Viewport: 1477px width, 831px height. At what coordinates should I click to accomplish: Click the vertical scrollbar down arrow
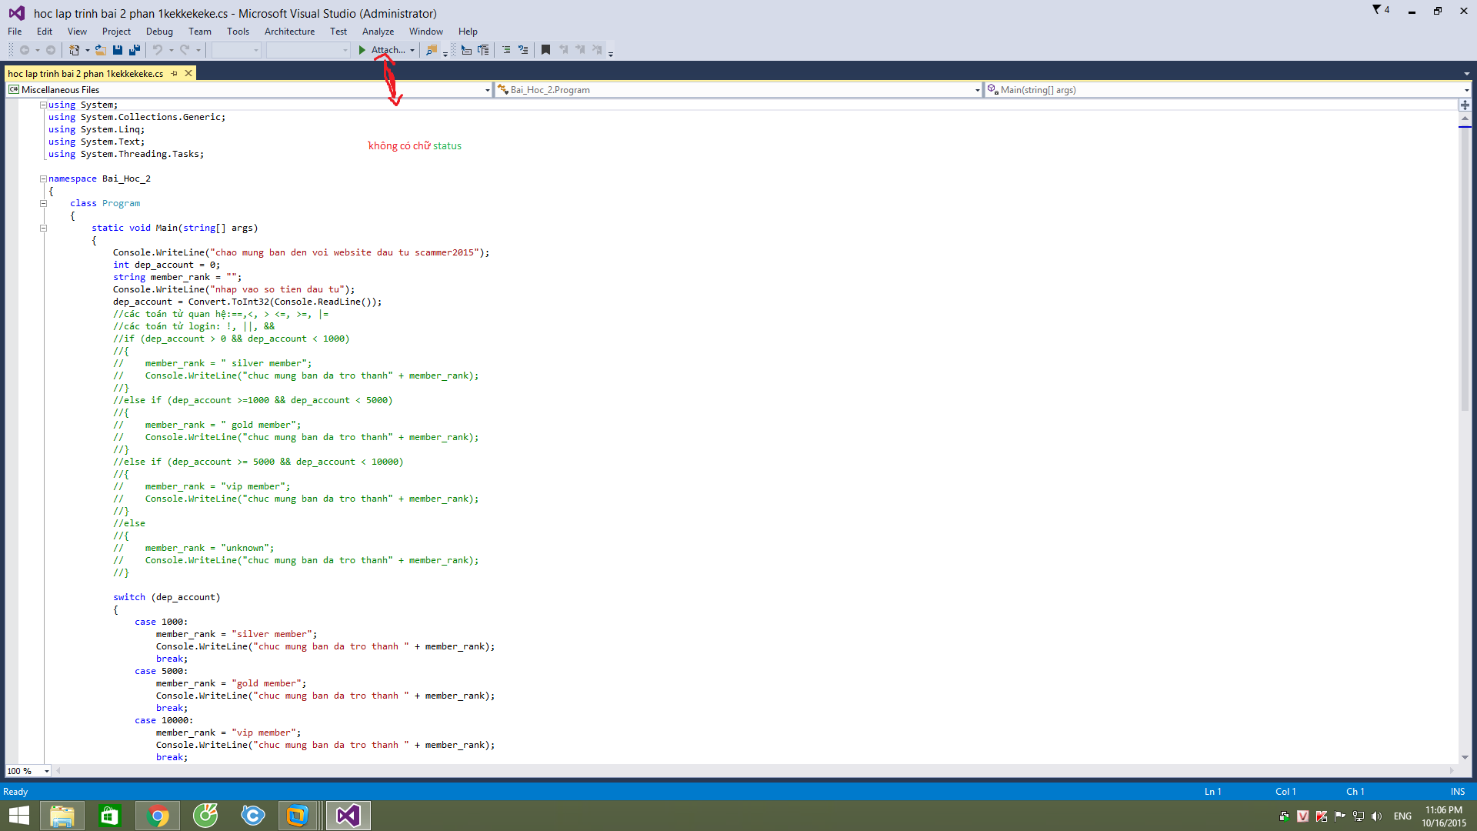[x=1465, y=758]
